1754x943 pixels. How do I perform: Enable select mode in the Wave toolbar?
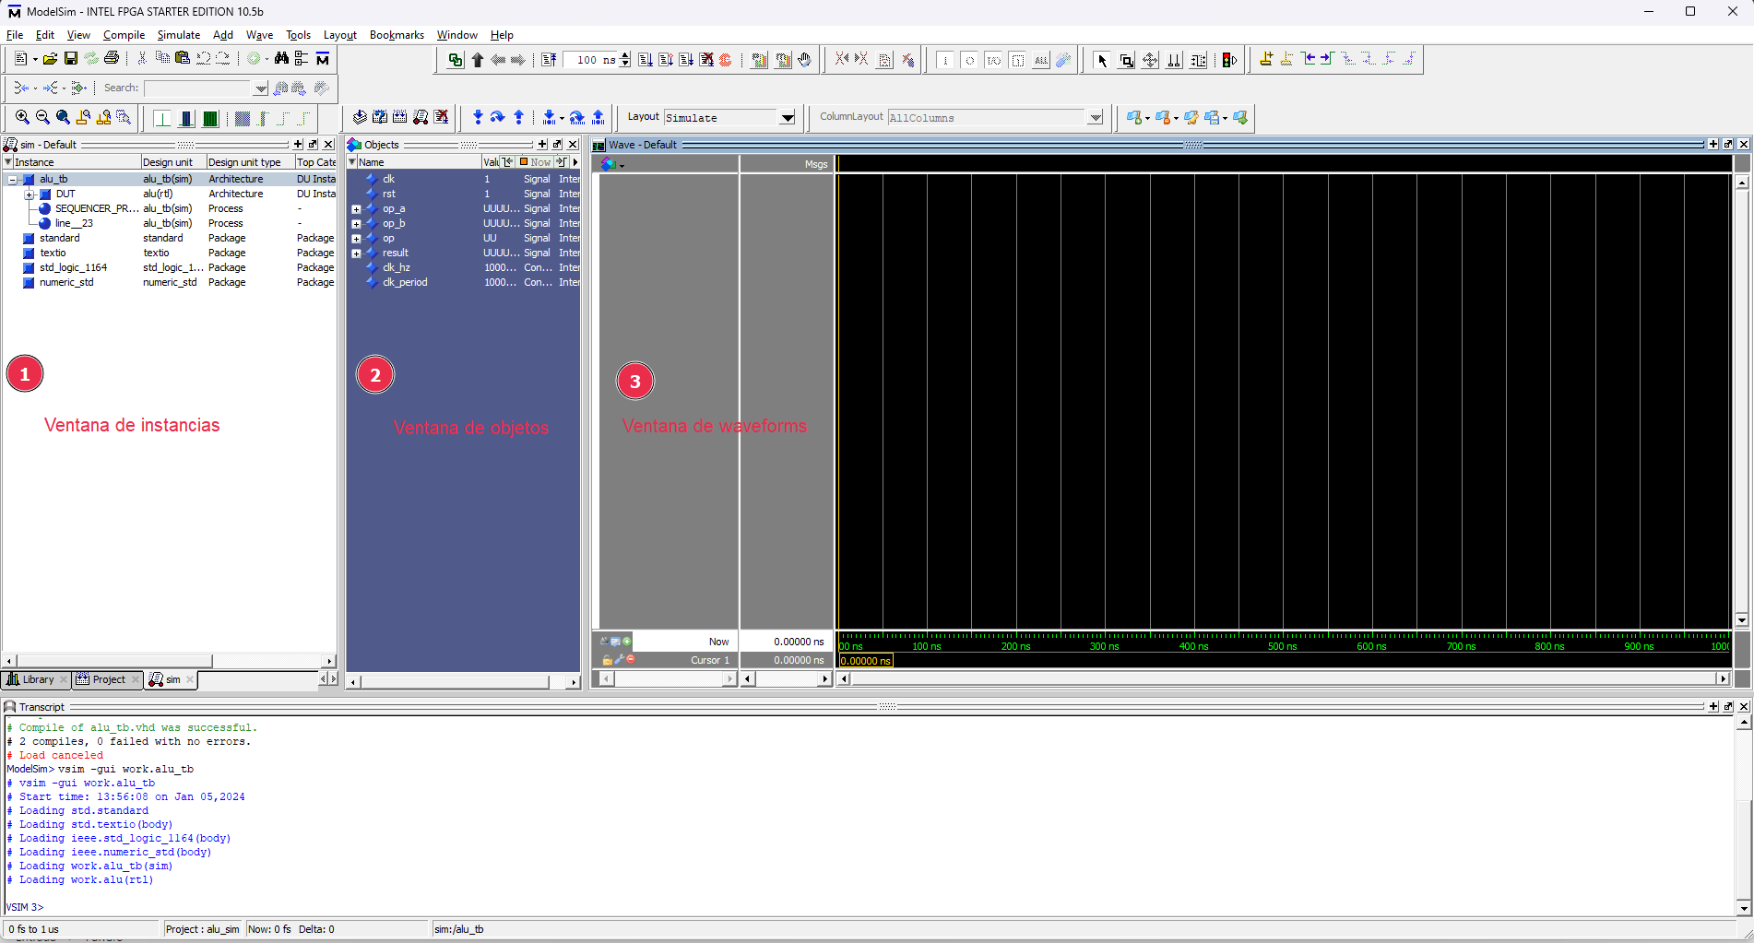pyautogui.click(x=1103, y=59)
